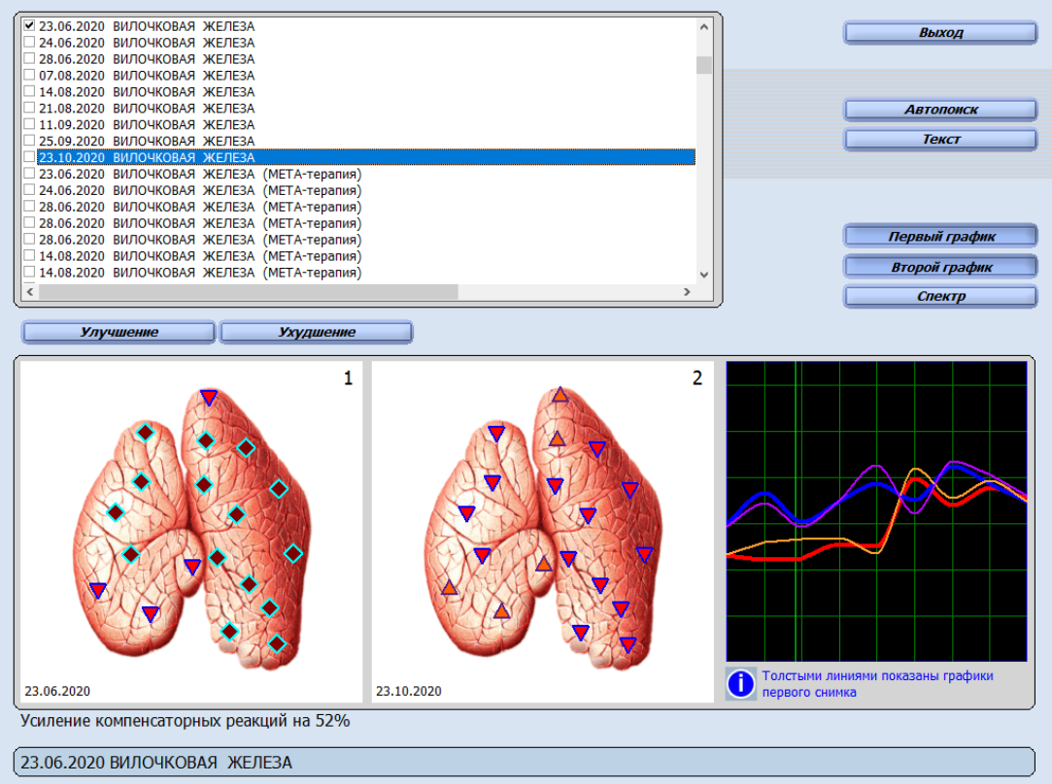Select row '24.06.2020 ВИЛОЧКОВАЯ ЖЕЛЕЗА (МЕТА-терапия)'
The height and width of the screenshot is (784, 1052).
[366, 190]
